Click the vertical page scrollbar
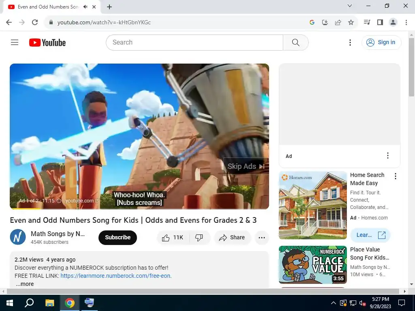415x311 pixels. point(411,67)
